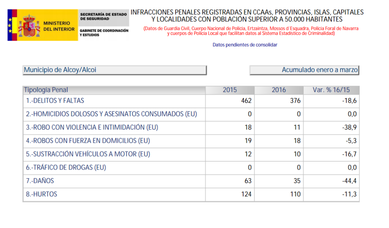Click the Secretaría de Estado de Seguridad label

pos(103,16)
